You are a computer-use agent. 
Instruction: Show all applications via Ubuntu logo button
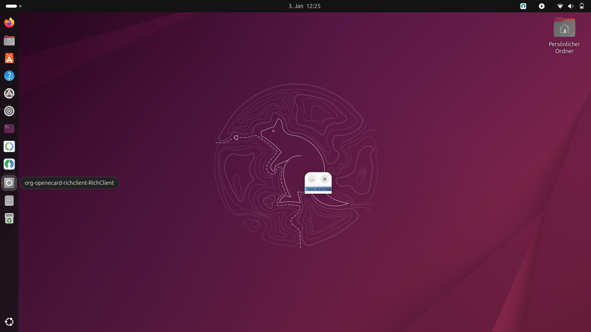[9, 322]
